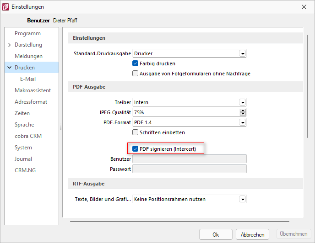Decrease JPEG-Qualität with the down arrow

pos(243,114)
